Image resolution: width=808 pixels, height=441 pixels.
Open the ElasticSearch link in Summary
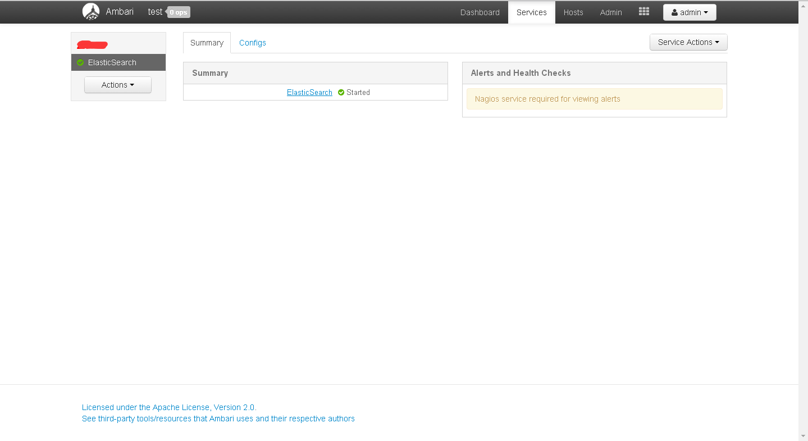point(309,93)
